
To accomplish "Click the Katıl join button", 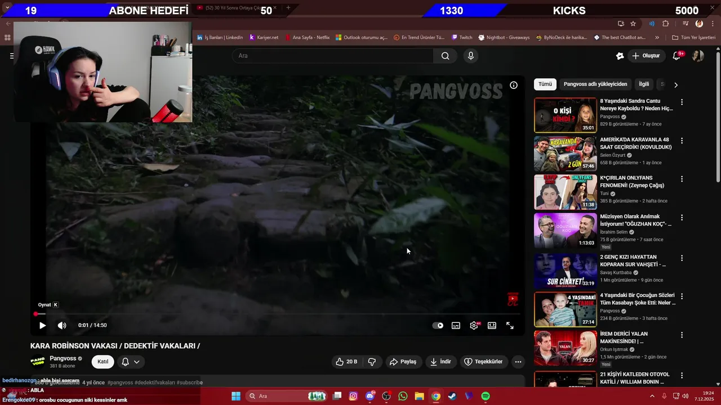I will pos(103,362).
